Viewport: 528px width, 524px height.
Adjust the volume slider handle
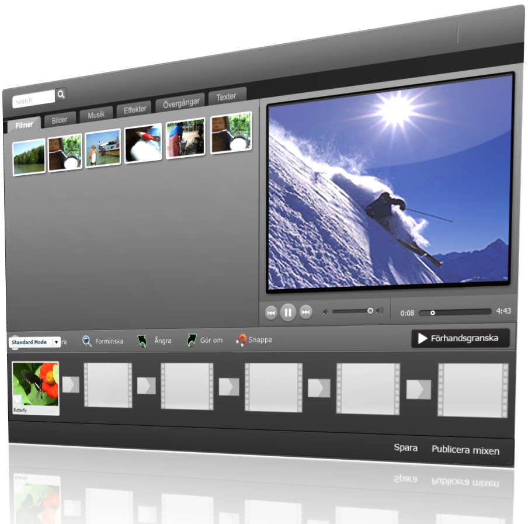pos(370,311)
